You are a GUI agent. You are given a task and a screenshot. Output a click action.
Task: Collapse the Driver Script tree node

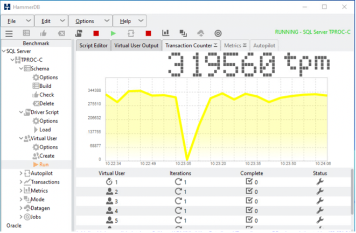point(21,112)
